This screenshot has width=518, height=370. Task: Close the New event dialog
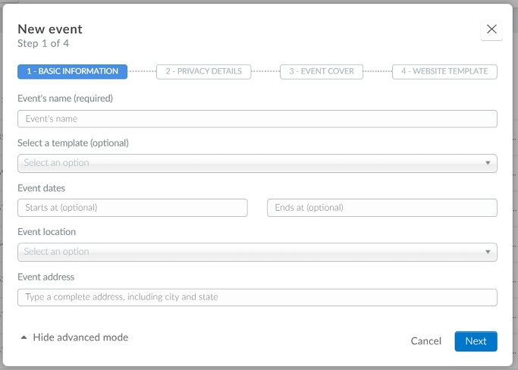491,30
